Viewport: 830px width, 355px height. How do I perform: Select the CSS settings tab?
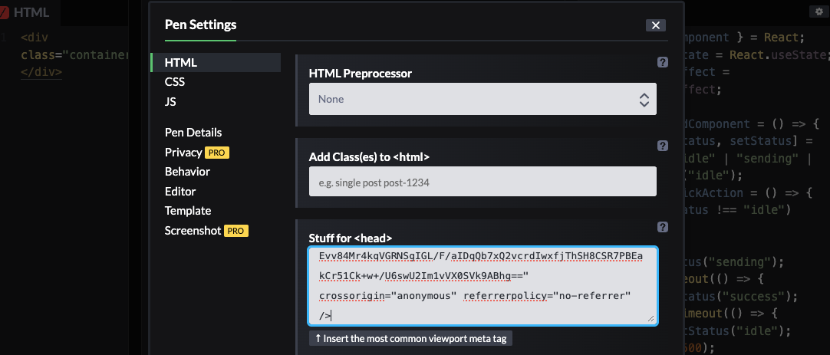coord(175,82)
